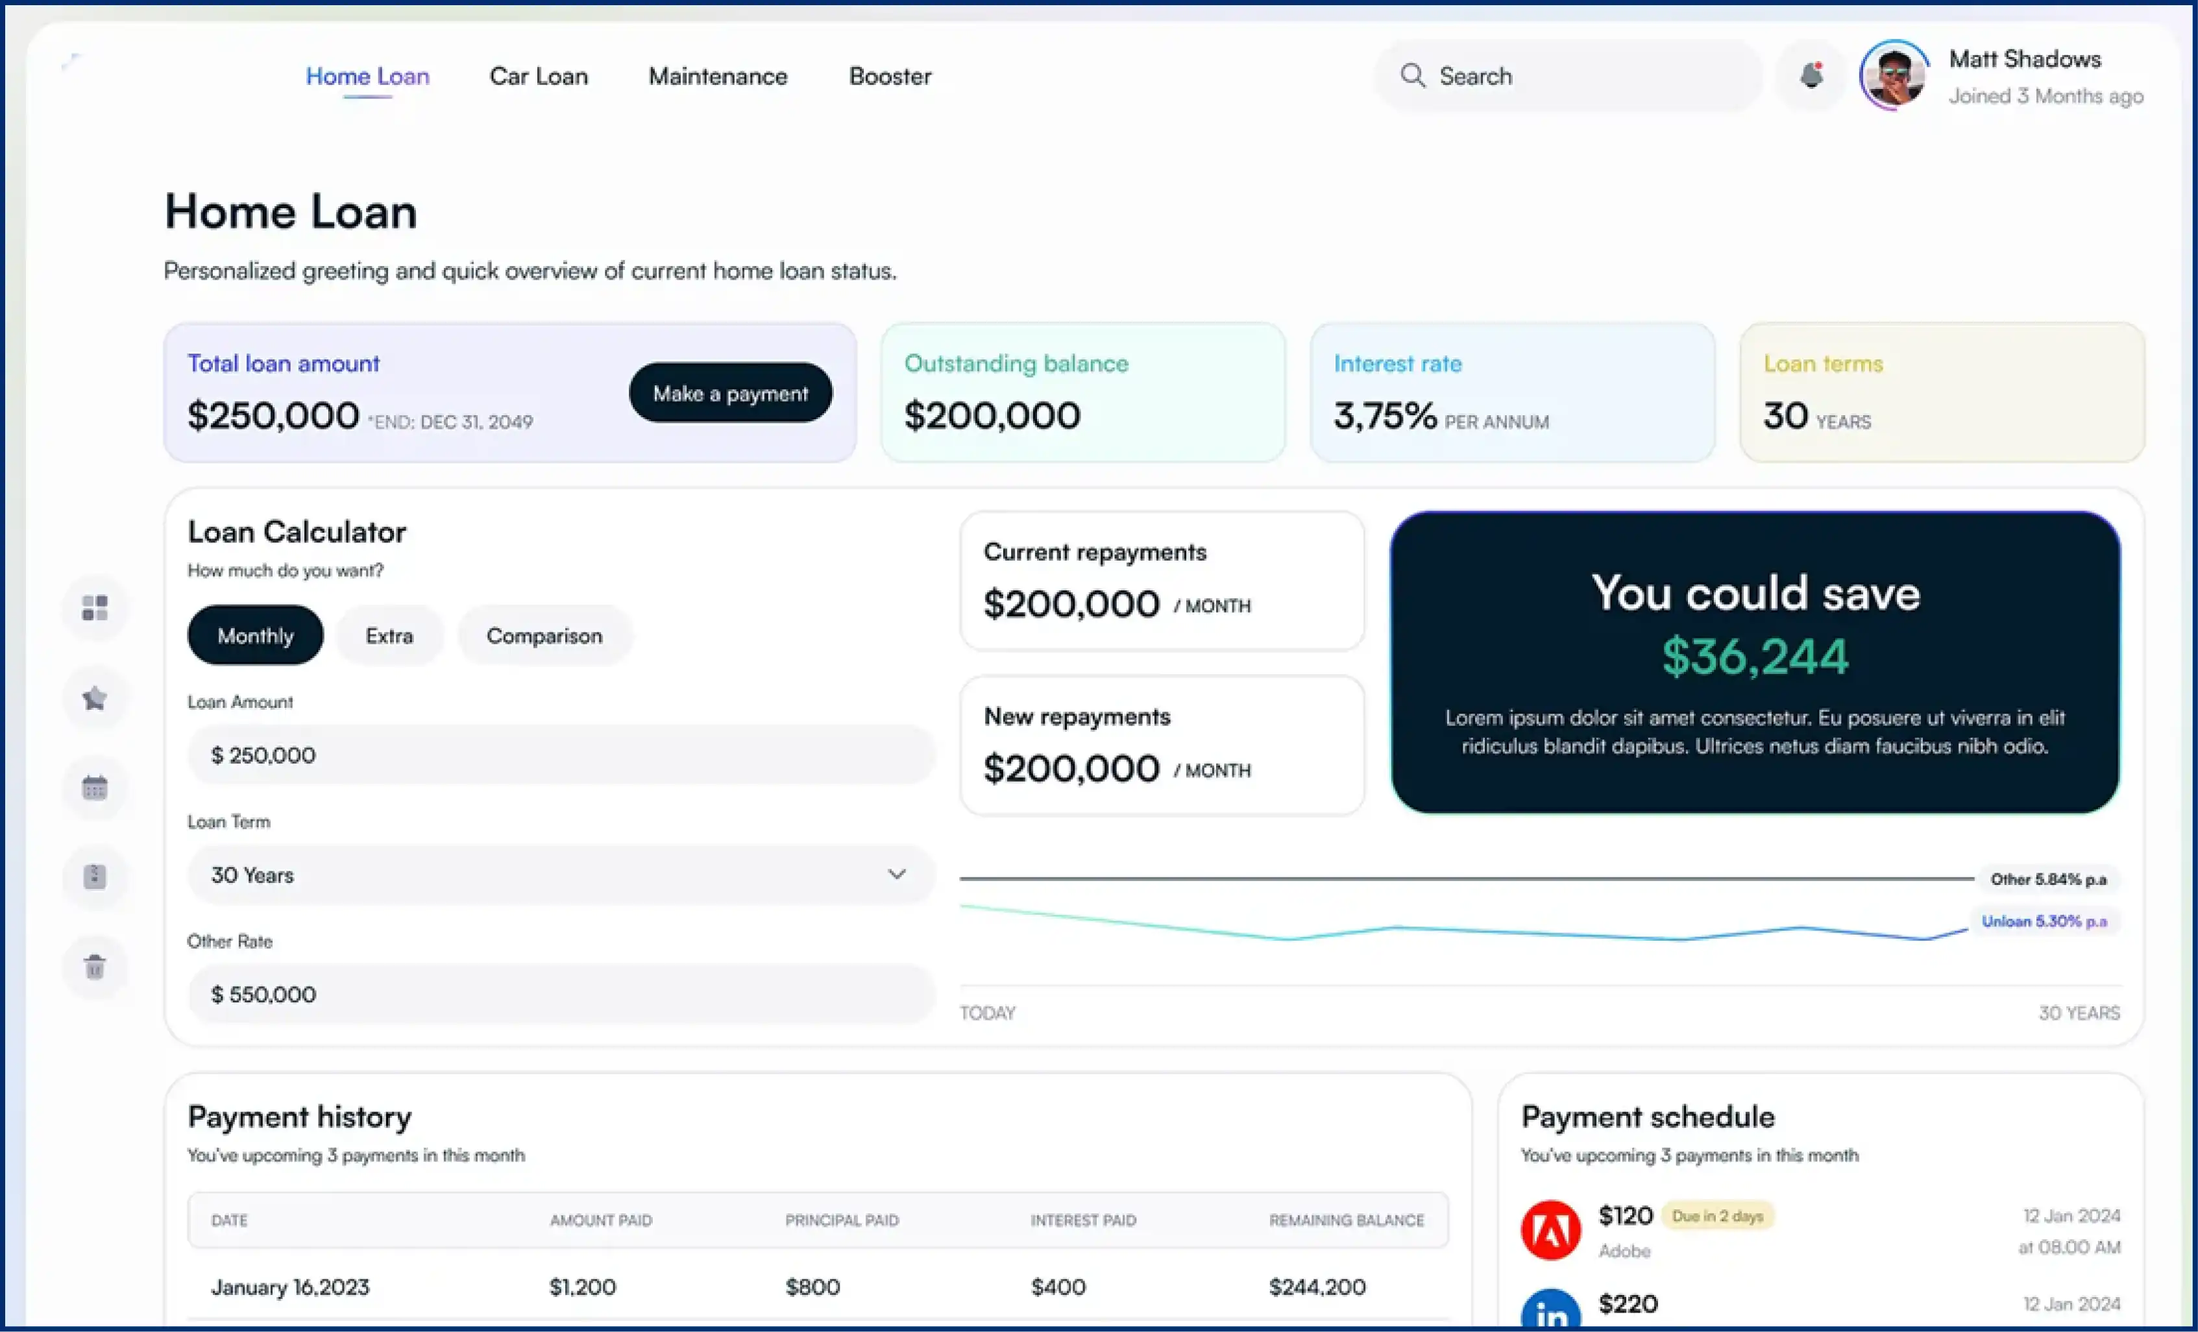Viewport: 2198px width, 1332px height.
Task: Open the Booster tab
Action: [889, 77]
